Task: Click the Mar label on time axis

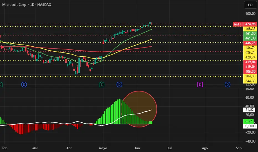Action: pyautogui.click(x=35, y=148)
